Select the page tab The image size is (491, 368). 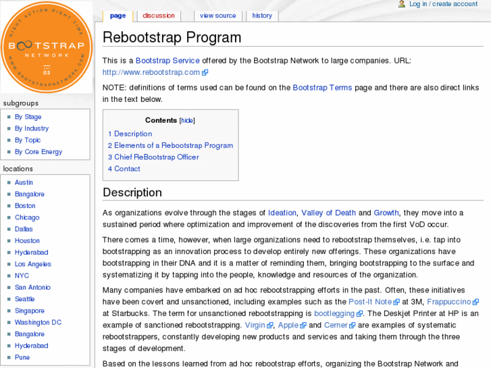click(118, 16)
